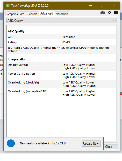Take a screenshot with the camera icon
This screenshot has height=161, width=122.
click(103, 12)
